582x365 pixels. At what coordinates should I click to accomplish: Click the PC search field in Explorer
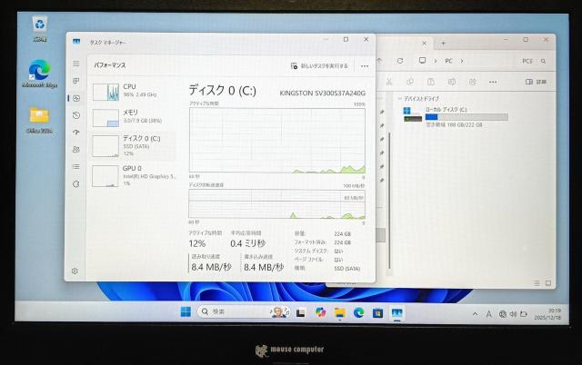click(534, 61)
